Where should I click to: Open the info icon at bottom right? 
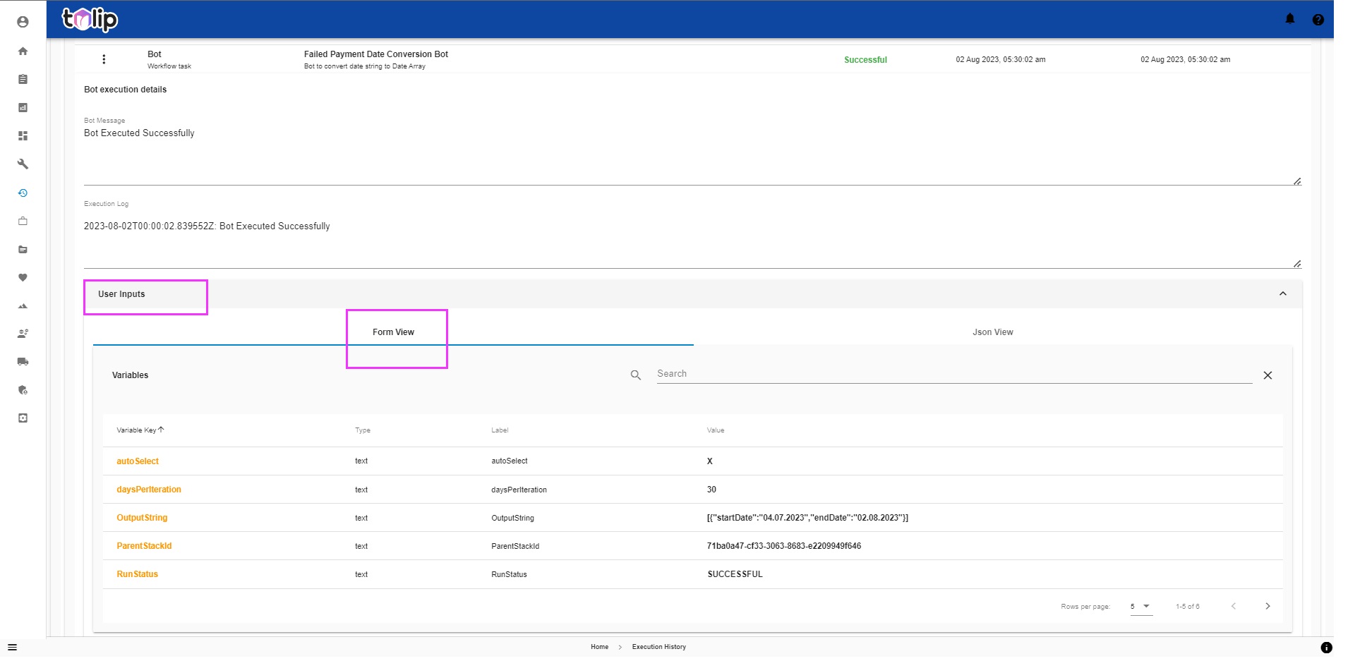pos(1326,647)
